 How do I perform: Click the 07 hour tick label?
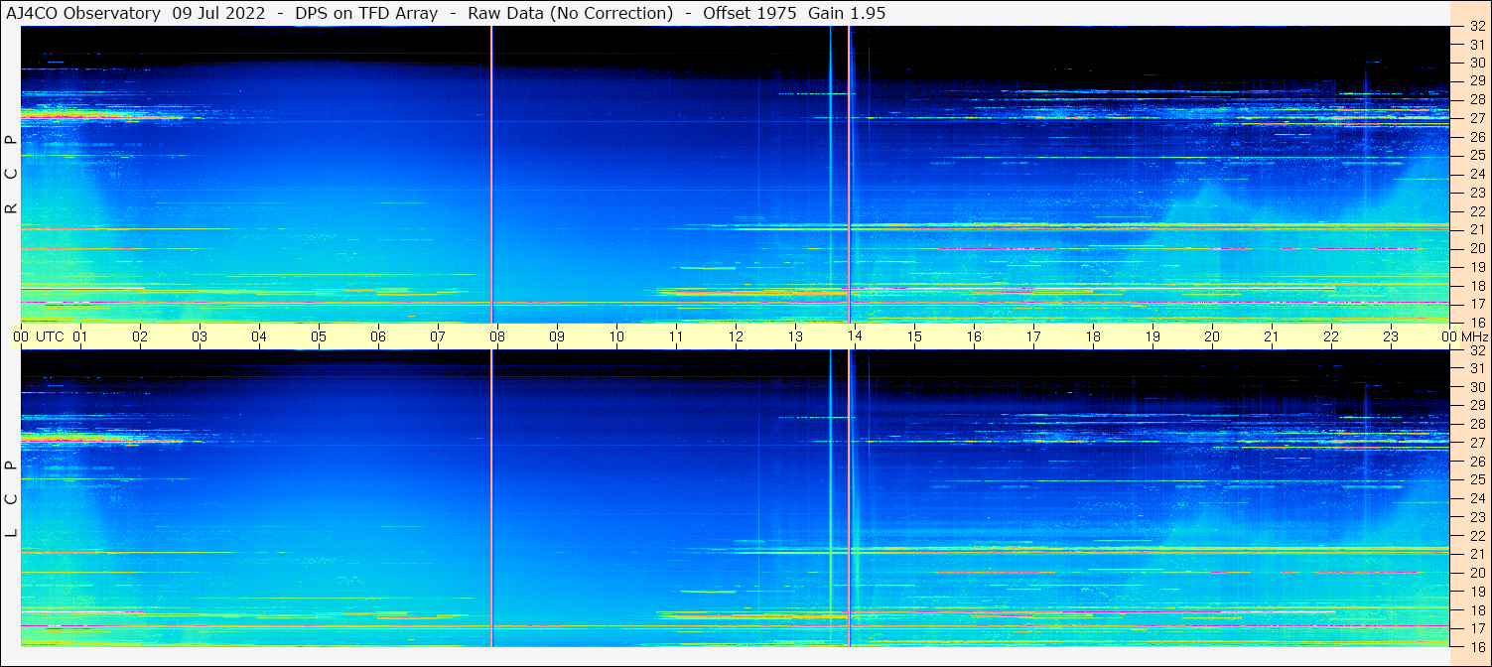pos(438,336)
